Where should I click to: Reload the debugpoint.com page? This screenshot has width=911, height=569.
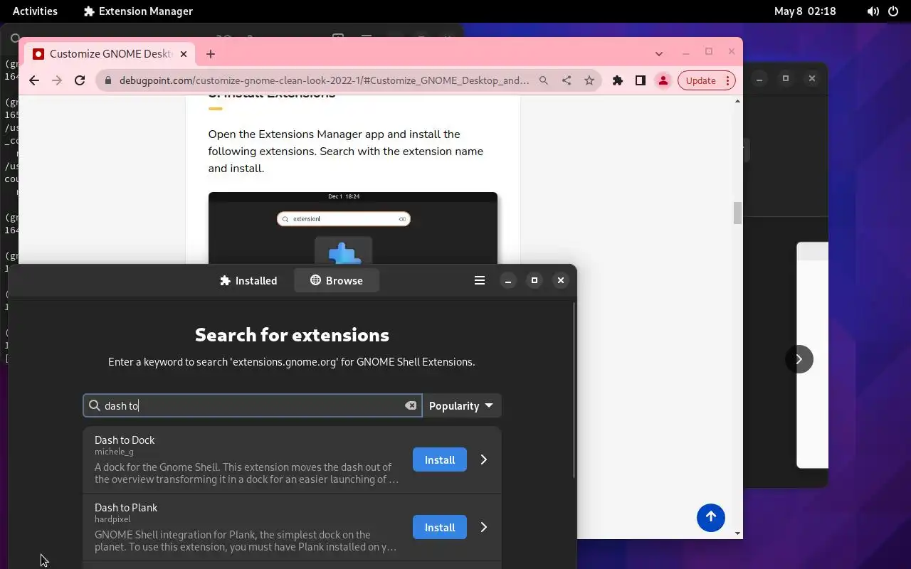coord(80,80)
